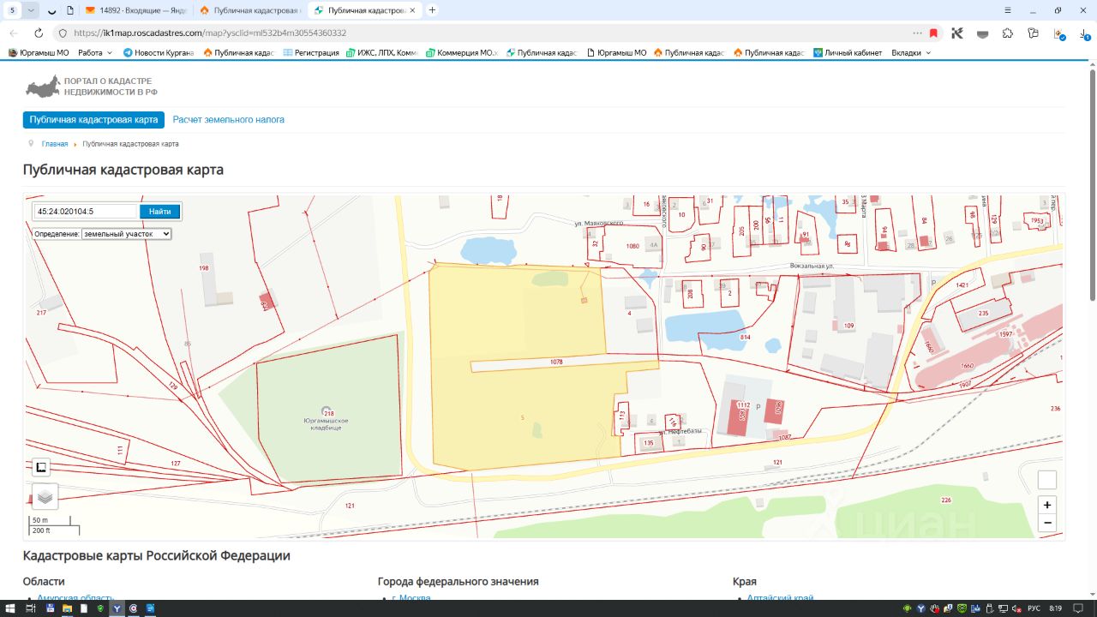Open the first 'Юргамыш МО' bookmark

39,53
